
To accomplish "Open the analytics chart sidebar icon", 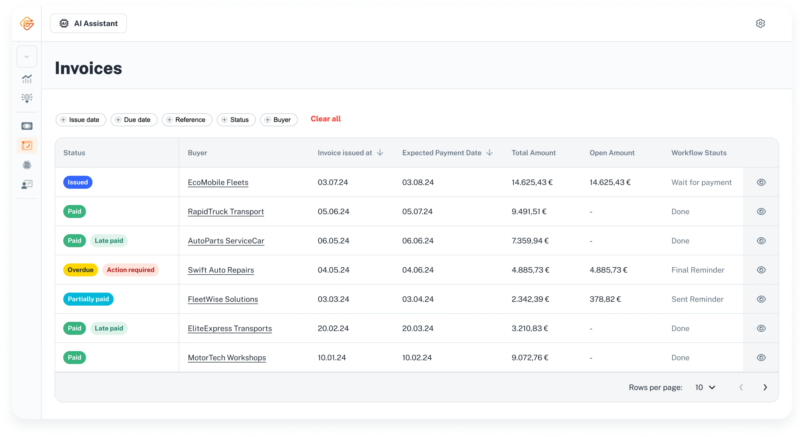I will 27,79.
